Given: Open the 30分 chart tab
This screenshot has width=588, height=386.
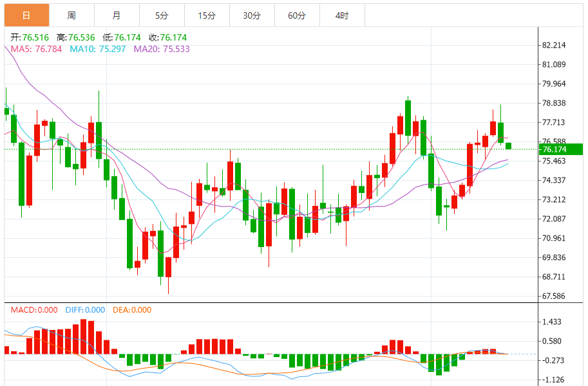Looking at the screenshot, I should tap(252, 15).
